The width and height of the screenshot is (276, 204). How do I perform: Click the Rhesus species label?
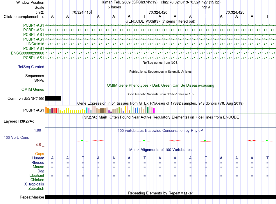38,162
